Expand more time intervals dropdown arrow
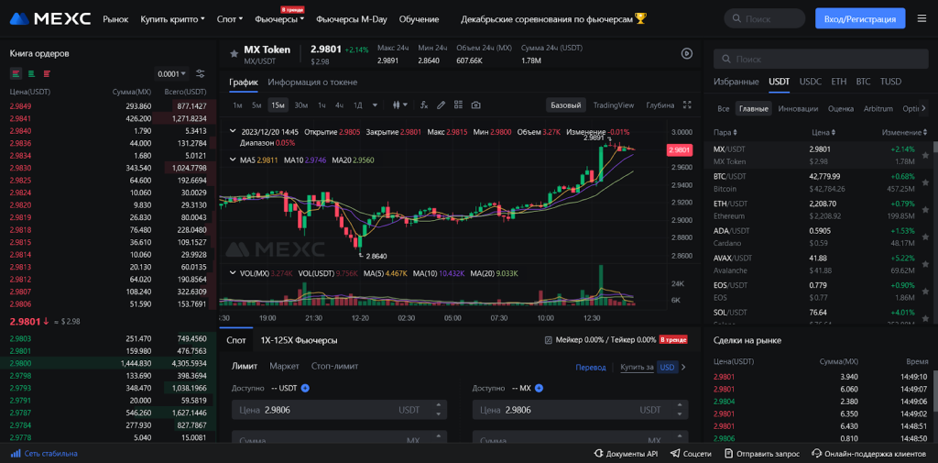Image resolution: width=938 pixels, height=463 pixels. [375, 105]
